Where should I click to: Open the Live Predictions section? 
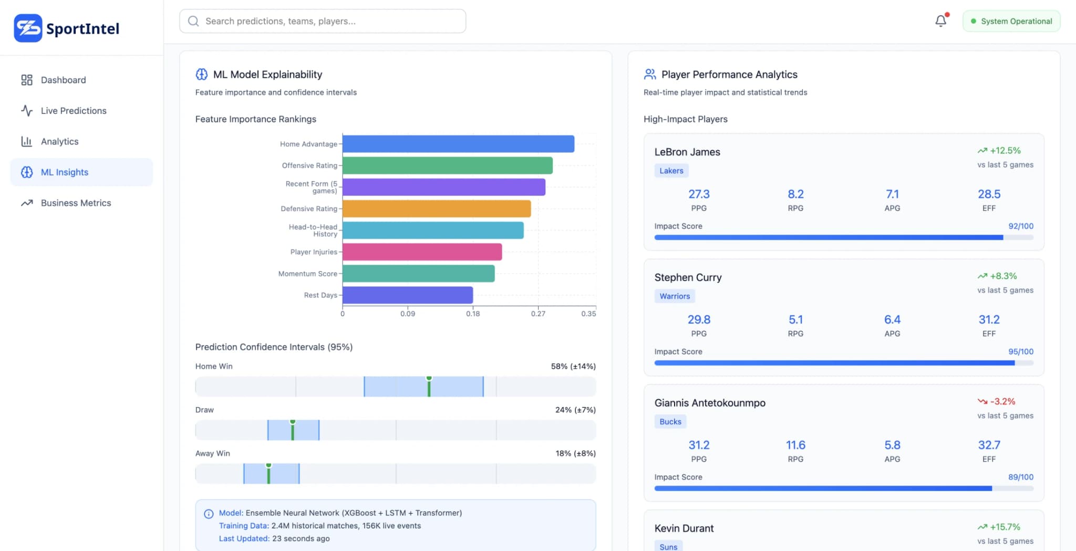pos(74,110)
